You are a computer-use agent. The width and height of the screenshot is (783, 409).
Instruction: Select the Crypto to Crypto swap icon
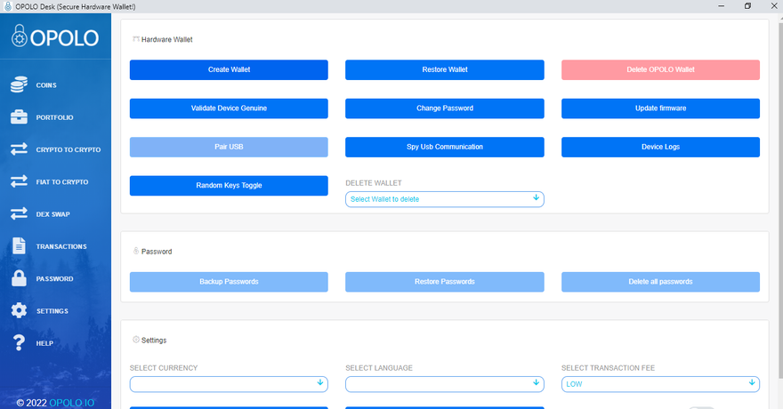point(19,149)
